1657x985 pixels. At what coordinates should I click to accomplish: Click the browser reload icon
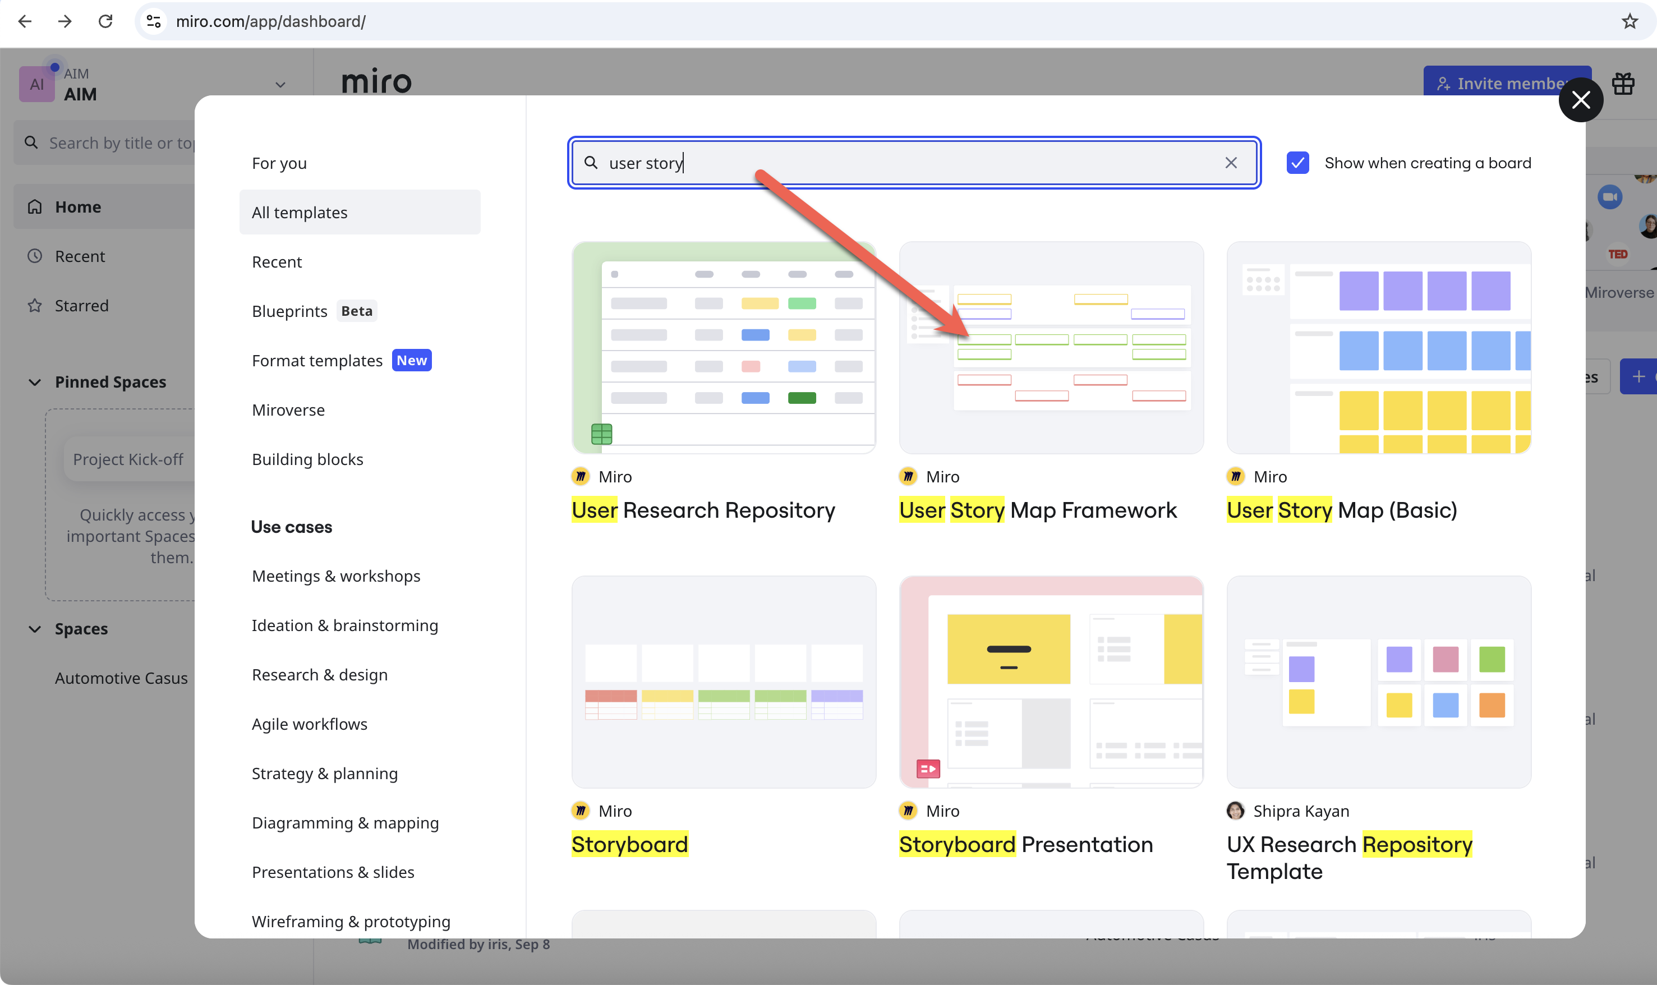[105, 21]
